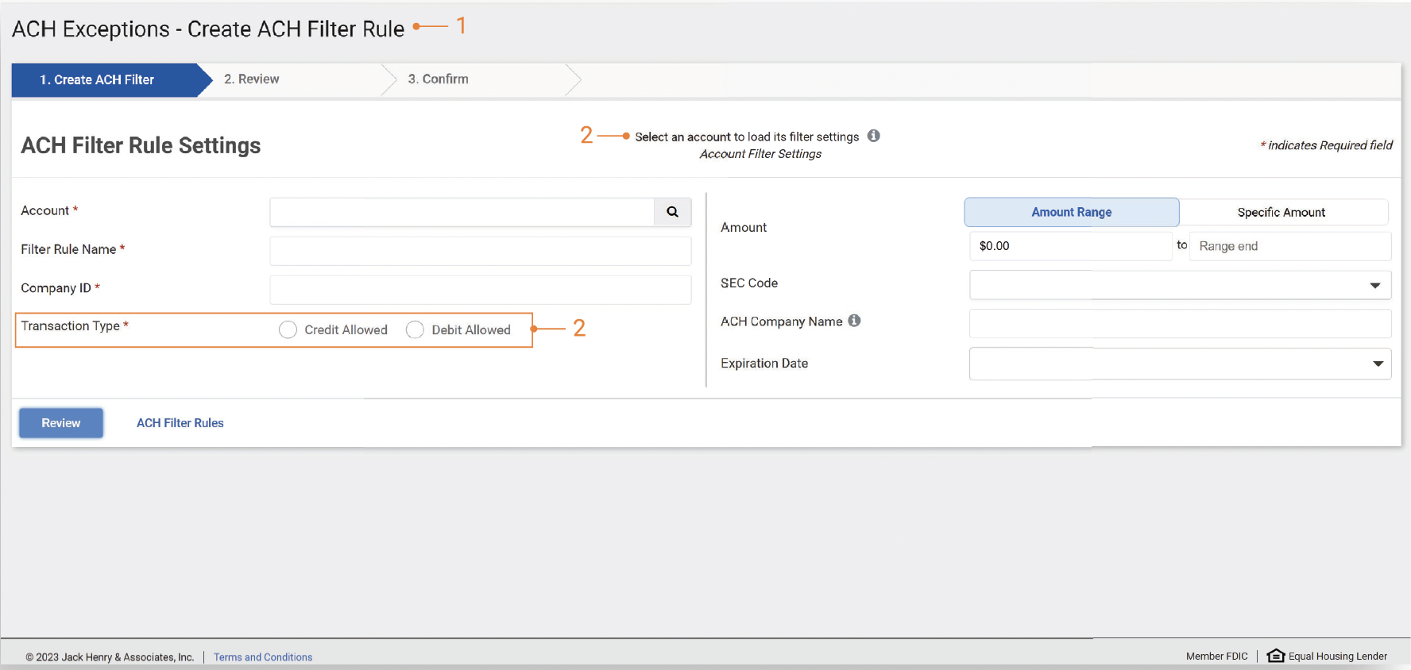Click the Company ID text field
1411x670 pixels.
[x=480, y=290]
